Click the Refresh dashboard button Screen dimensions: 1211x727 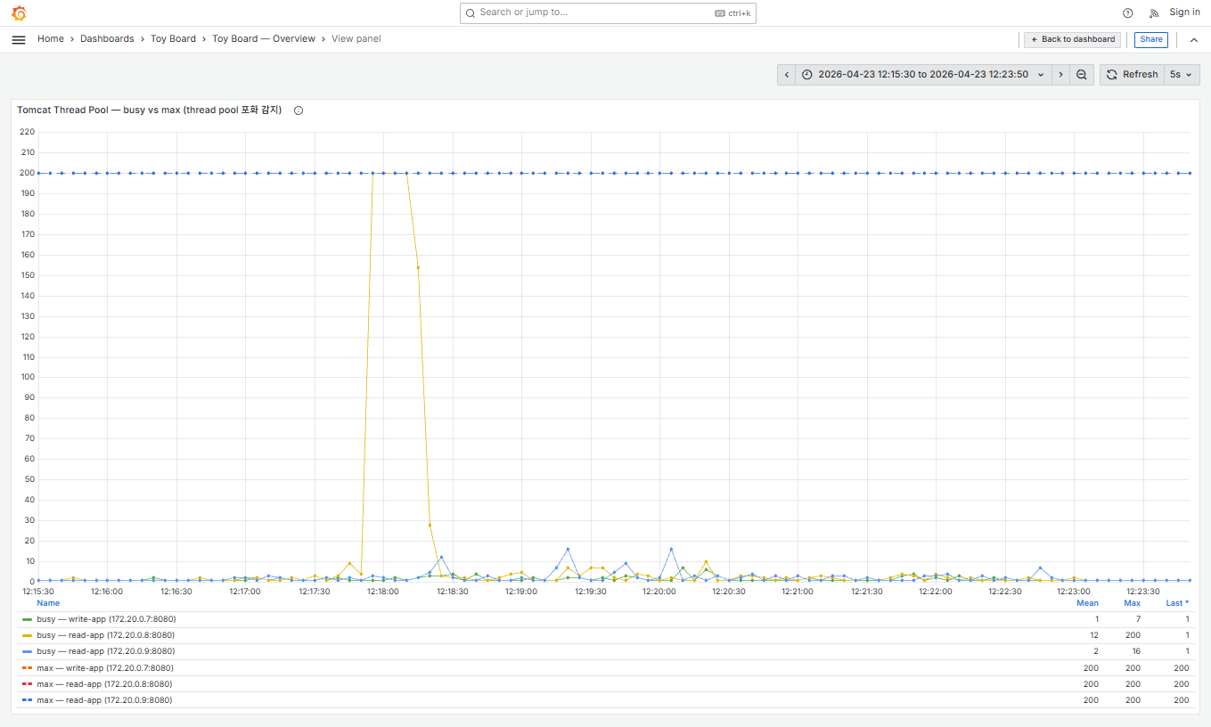tap(1132, 75)
